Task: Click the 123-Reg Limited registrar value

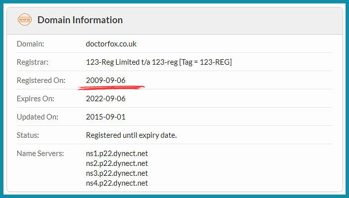Action: pos(159,62)
